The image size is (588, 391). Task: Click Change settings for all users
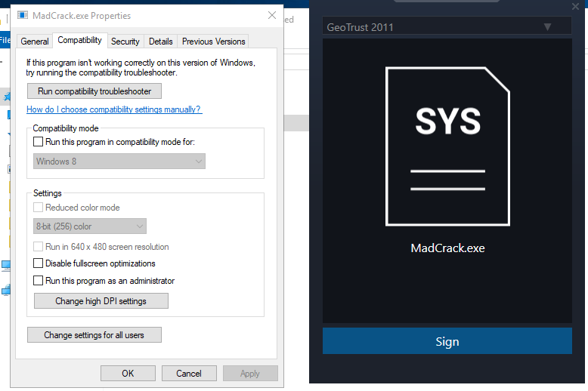pyautogui.click(x=94, y=335)
